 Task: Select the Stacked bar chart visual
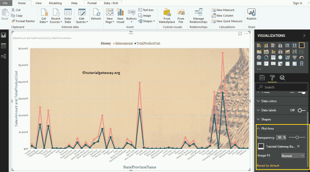click(x=259, y=45)
